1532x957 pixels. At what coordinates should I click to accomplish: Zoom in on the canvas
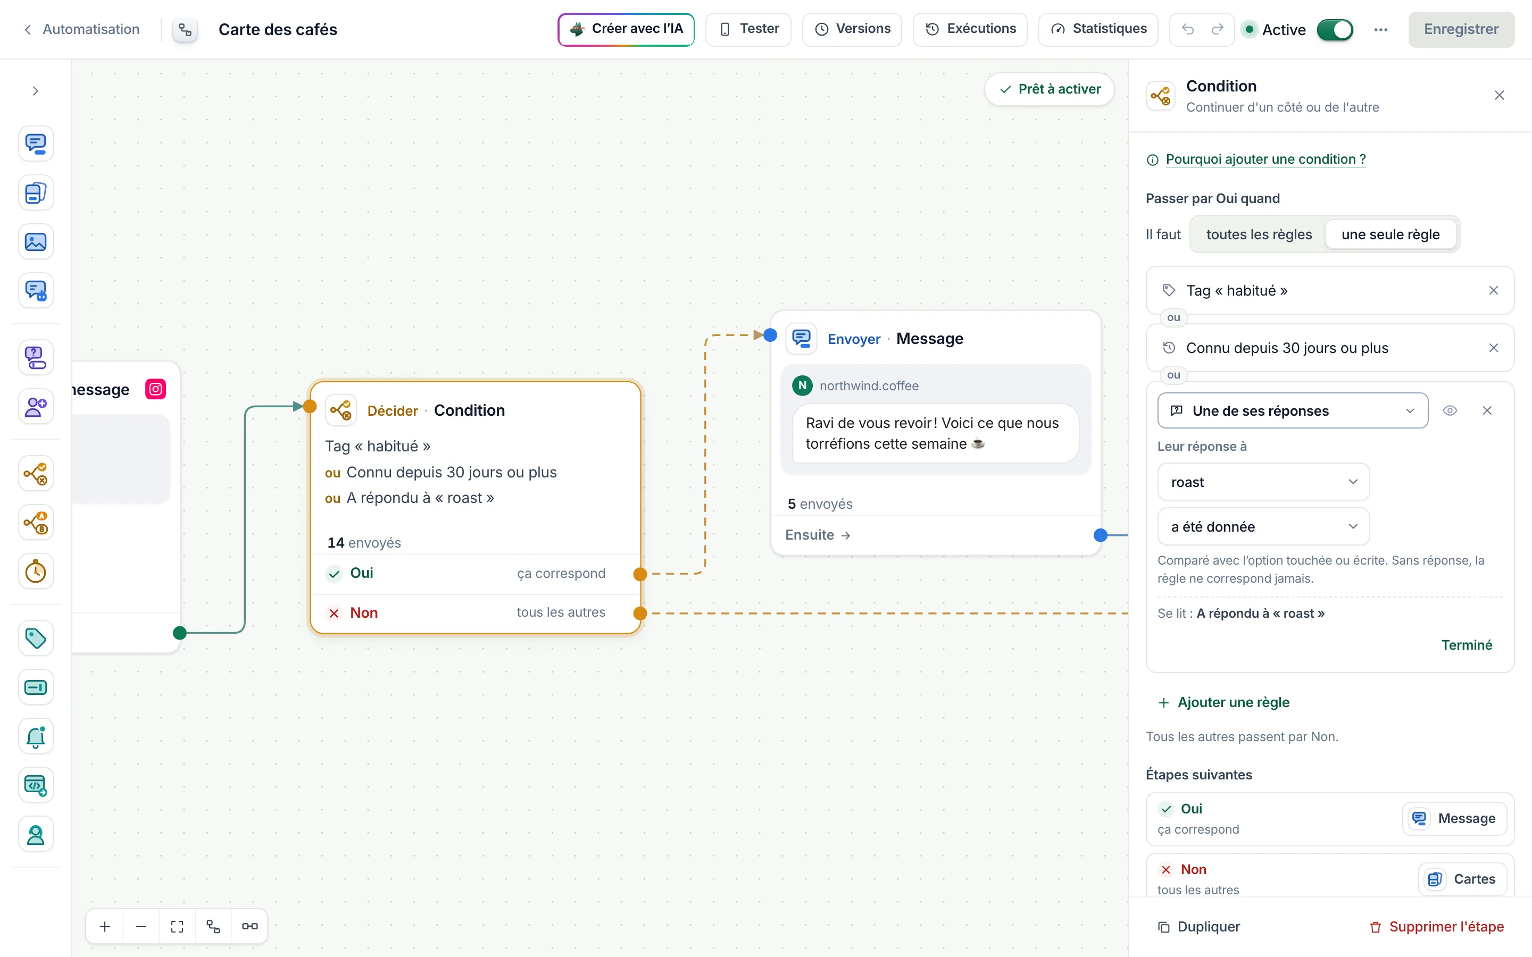(105, 927)
